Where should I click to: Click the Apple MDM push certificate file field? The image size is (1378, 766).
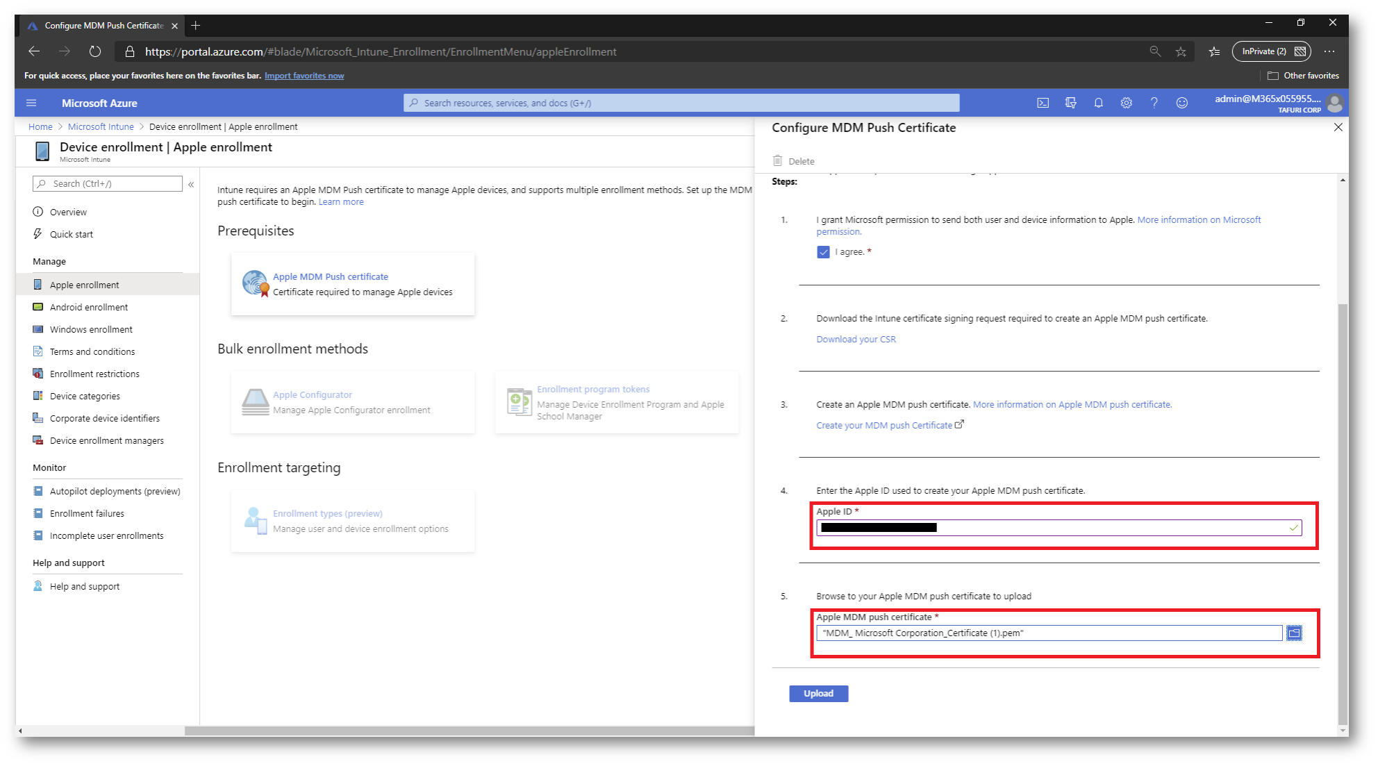(1049, 633)
